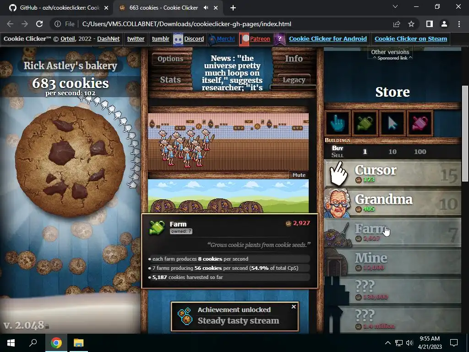
Task: Open the Legacy menu
Action: [294, 80]
